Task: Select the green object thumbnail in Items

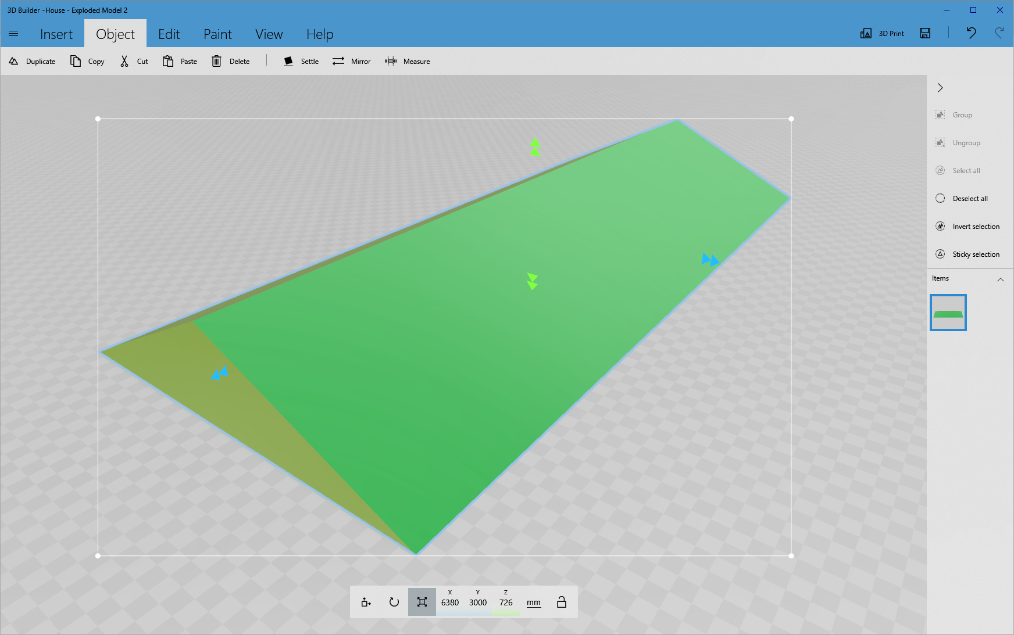Action: tap(948, 313)
